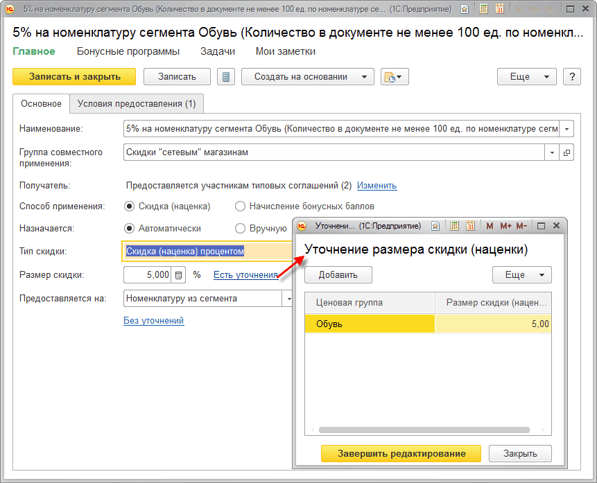Viewport: 597px width, 483px height.
Task: Open calculator button in Размер скидки field
Action: point(178,275)
